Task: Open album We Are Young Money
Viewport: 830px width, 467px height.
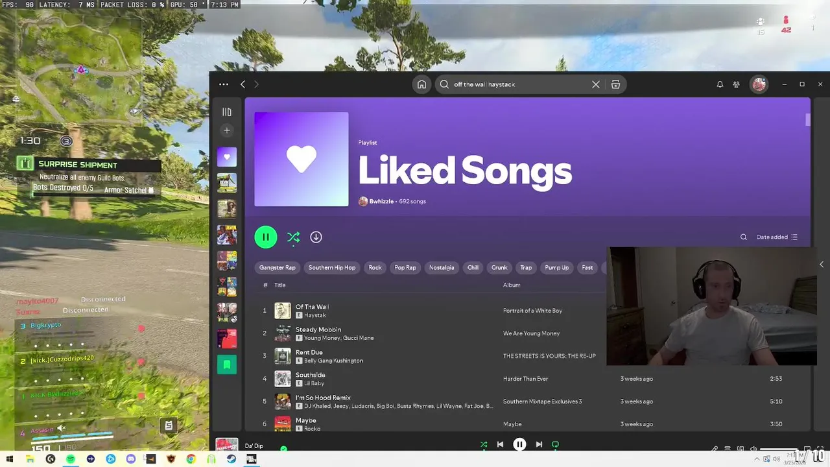Action: click(x=531, y=333)
